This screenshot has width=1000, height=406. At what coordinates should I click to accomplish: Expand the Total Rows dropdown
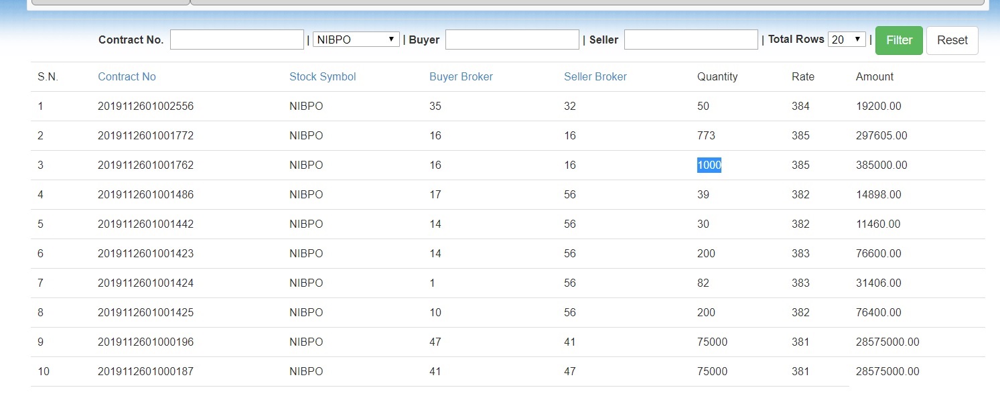tap(846, 40)
